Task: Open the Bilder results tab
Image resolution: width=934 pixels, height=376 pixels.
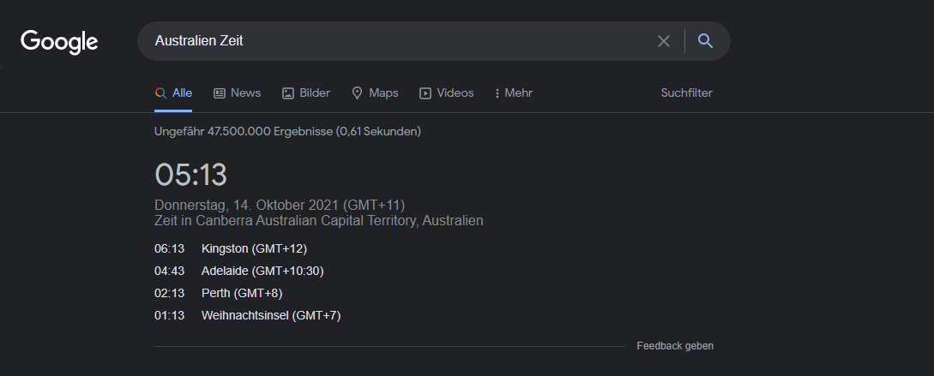Action: pos(315,93)
